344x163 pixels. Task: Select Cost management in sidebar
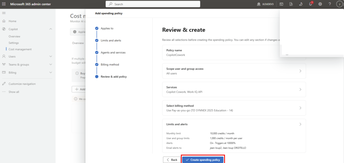[x=20, y=49]
